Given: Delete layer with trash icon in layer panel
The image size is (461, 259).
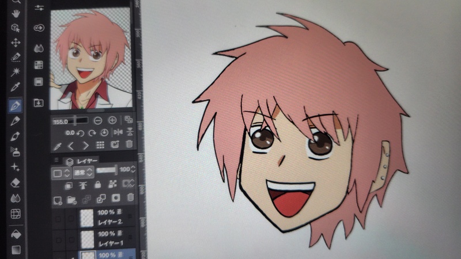Looking at the screenshot, I should point(130,197).
